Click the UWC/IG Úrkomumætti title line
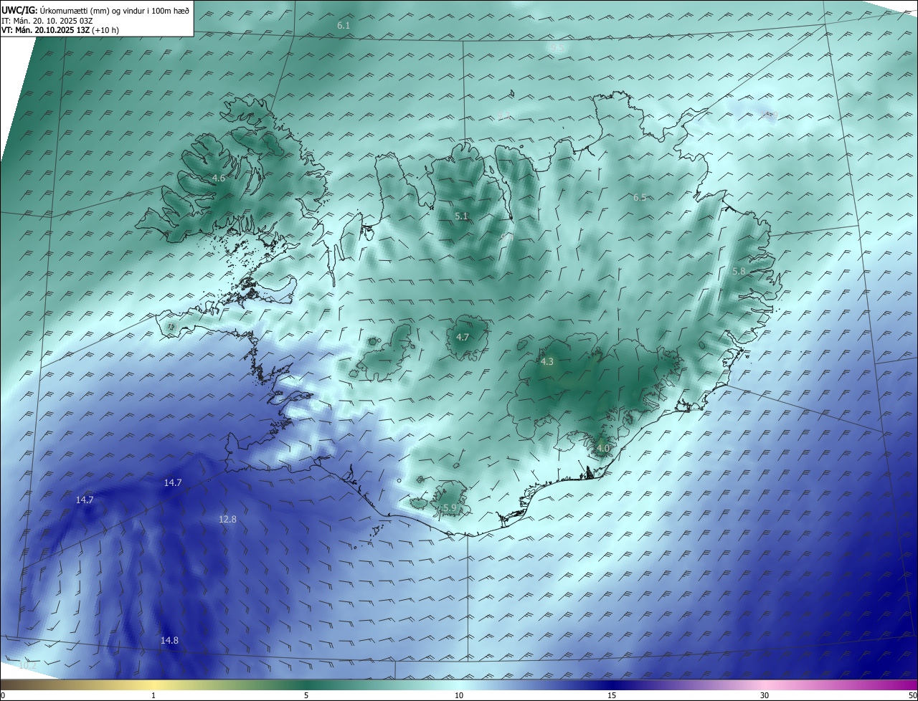The width and height of the screenshot is (918, 701). point(95,10)
